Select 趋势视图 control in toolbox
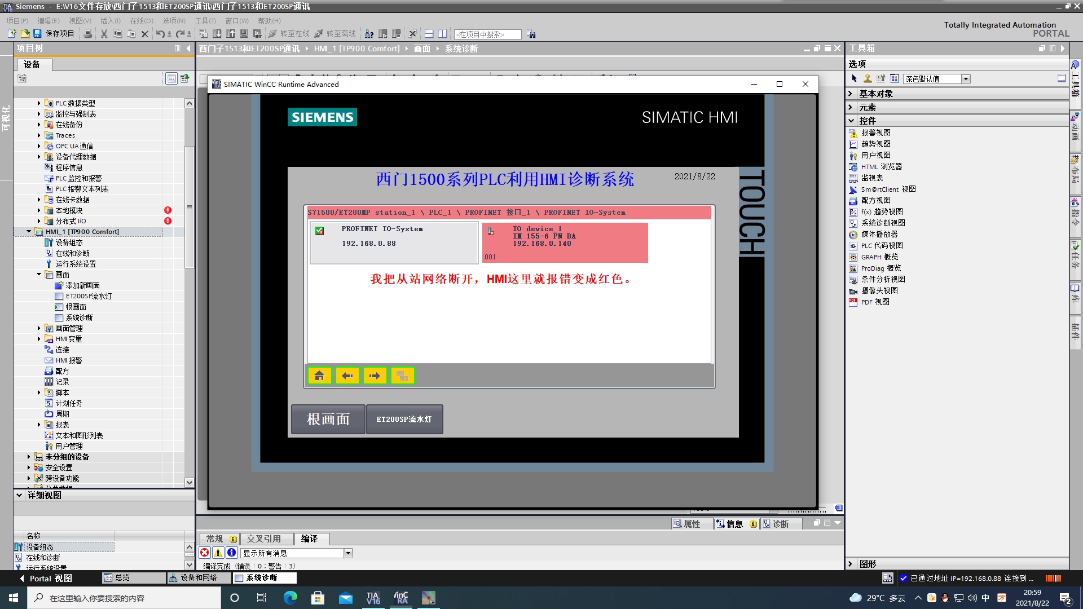 [x=875, y=144]
